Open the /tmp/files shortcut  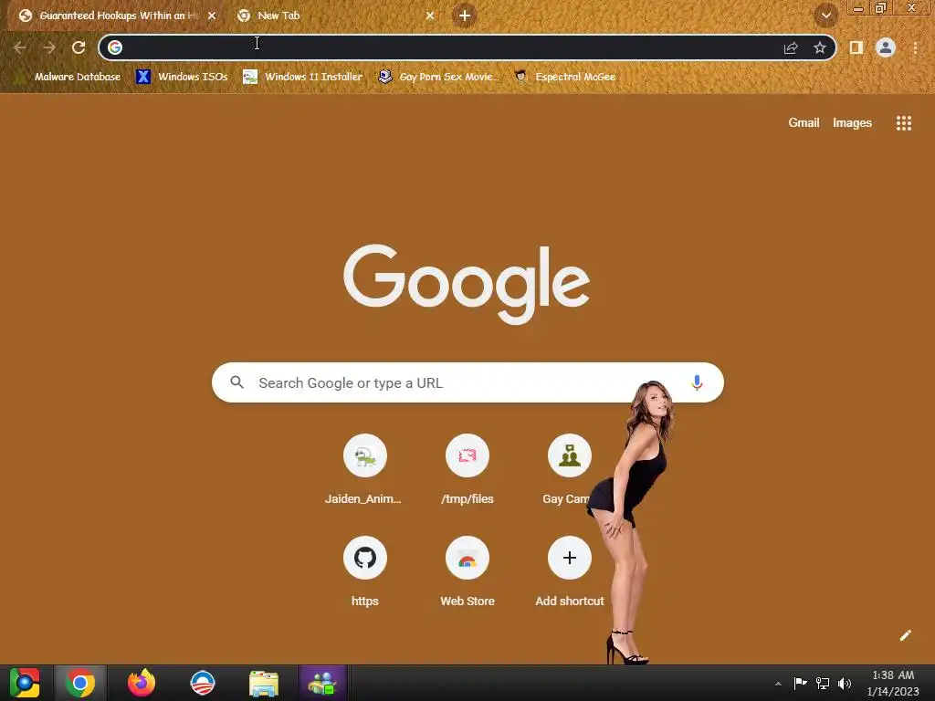pyautogui.click(x=467, y=470)
